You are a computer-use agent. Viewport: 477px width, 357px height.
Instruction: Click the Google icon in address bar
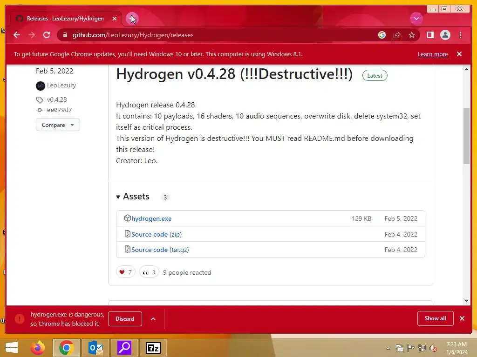pos(382,35)
